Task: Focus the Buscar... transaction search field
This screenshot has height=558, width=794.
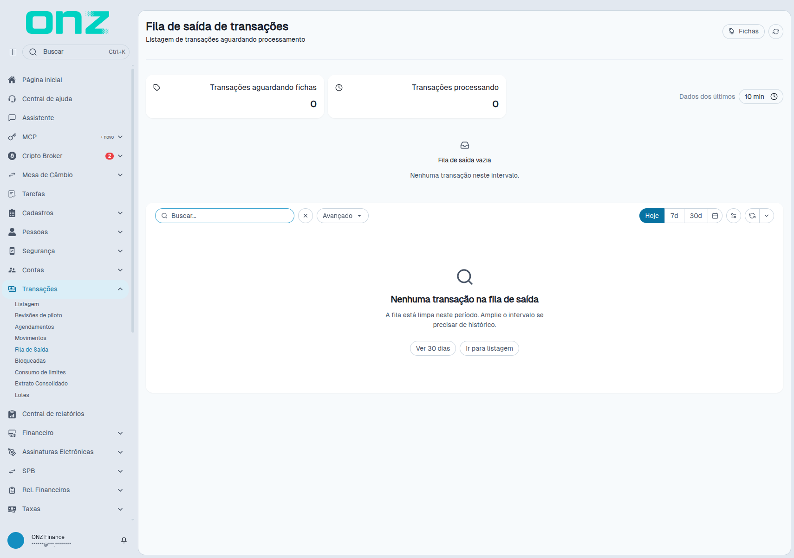Action: coord(225,216)
